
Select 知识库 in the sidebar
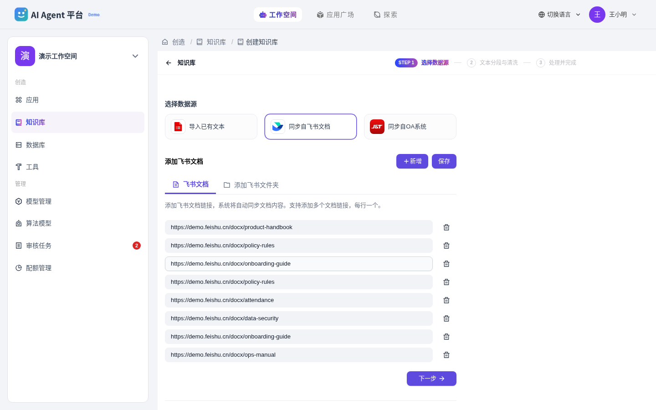[x=78, y=122]
